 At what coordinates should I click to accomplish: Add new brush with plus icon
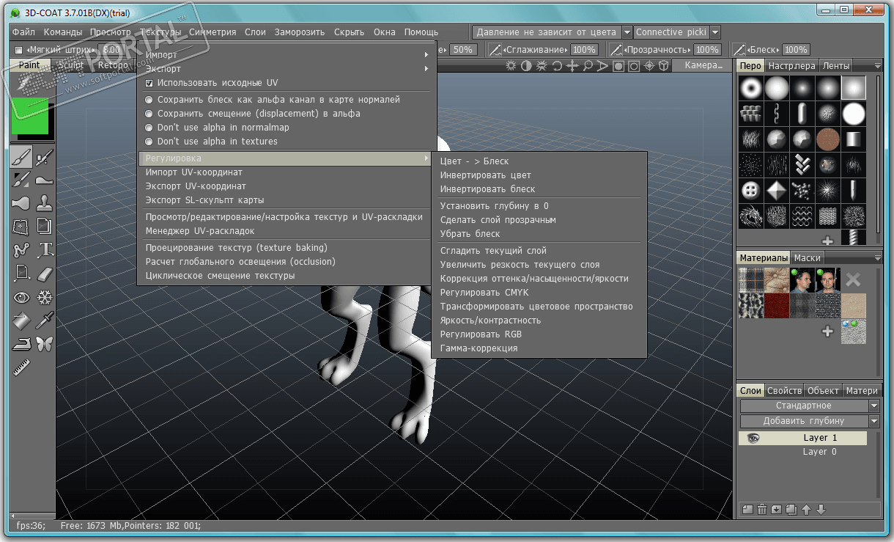pyautogui.click(x=827, y=240)
